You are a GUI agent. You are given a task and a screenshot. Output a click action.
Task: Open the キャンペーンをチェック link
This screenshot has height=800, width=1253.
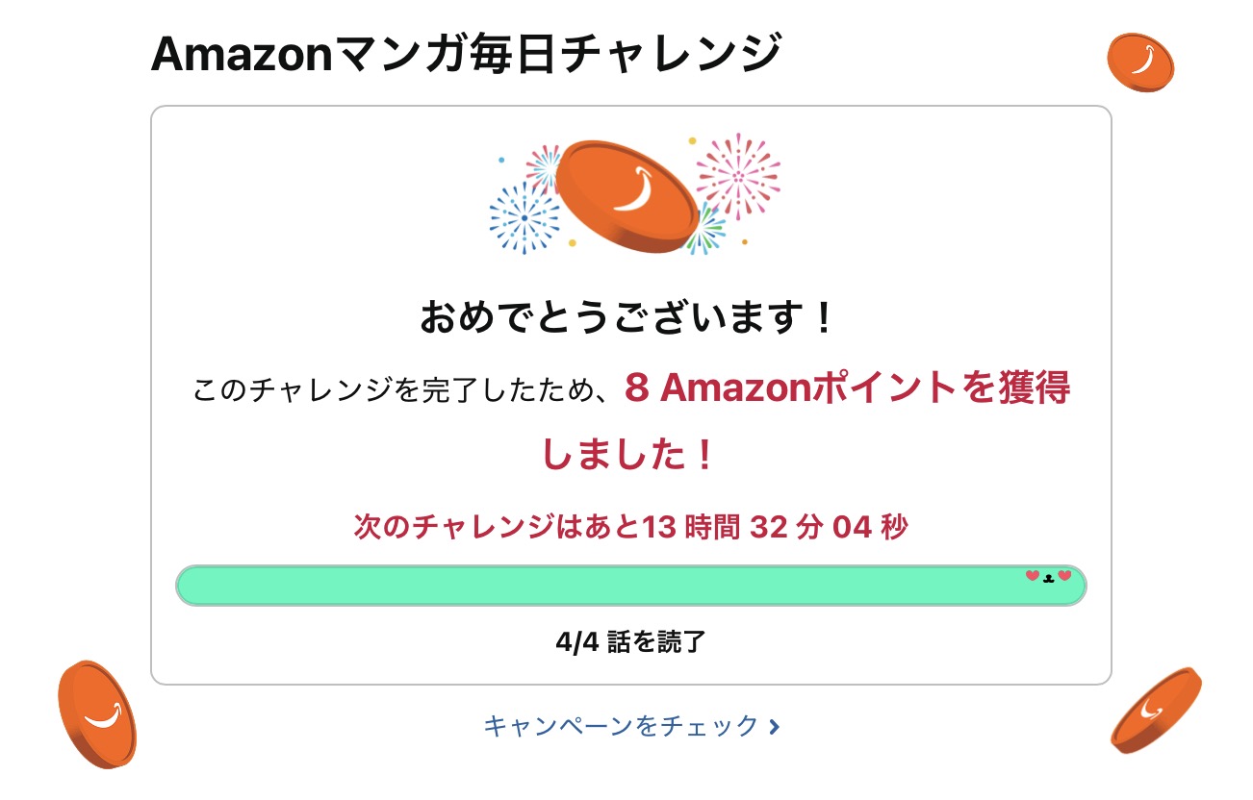click(x=621, y=726)
